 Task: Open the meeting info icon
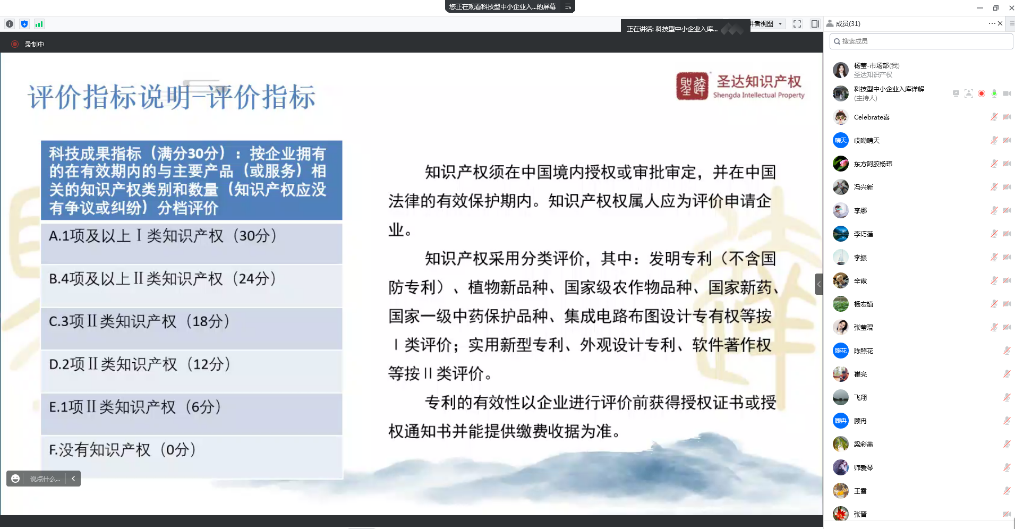[x=10, y=24]
